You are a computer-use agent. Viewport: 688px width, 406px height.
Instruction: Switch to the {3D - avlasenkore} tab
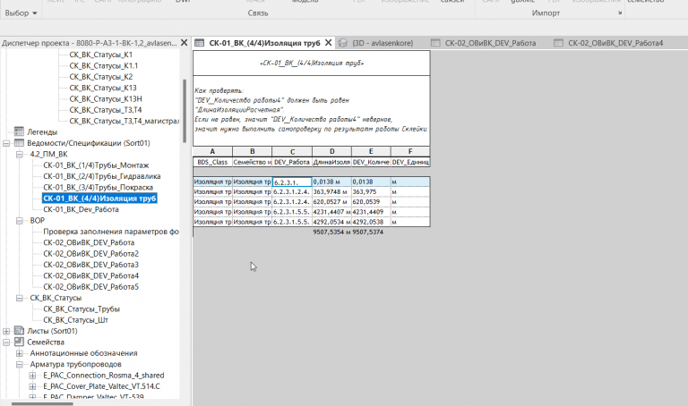(383, 43)
